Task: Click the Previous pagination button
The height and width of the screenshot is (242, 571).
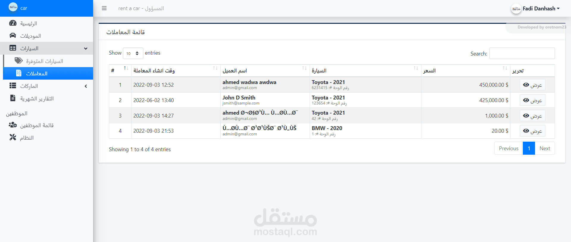Action: [x=509, y=148]
